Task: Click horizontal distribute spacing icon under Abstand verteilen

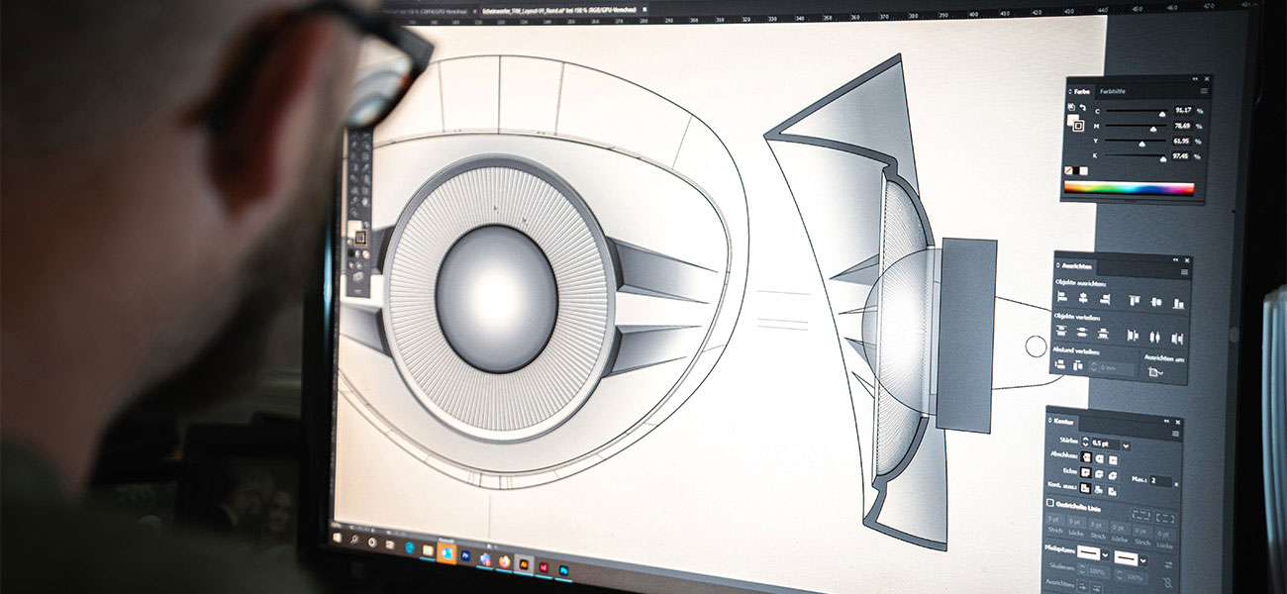Action: pyautogui.click(x=1078, y=365)
